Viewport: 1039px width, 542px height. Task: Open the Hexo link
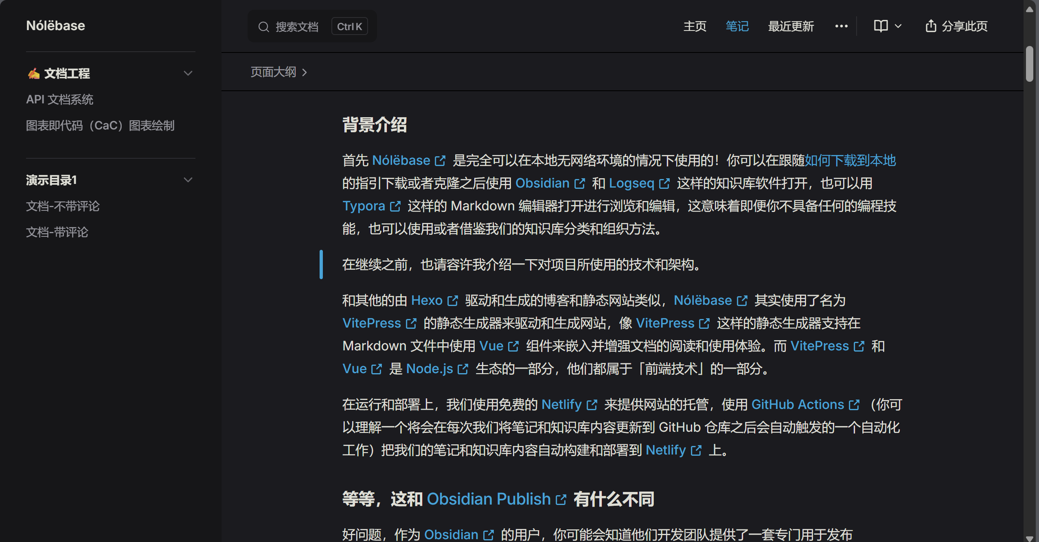pyautogui.click(x=427, y=300)
